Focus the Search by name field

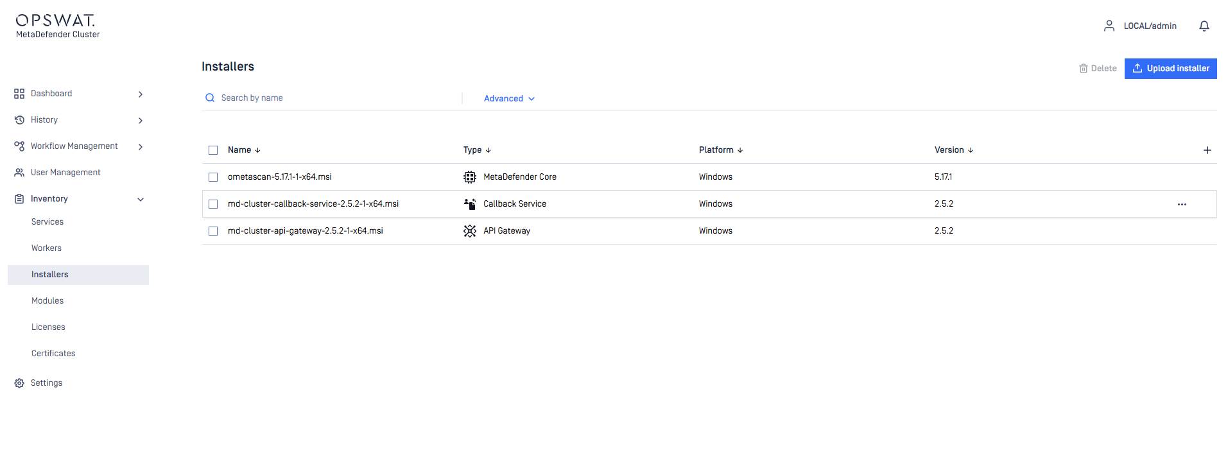[x=334, y=98]
